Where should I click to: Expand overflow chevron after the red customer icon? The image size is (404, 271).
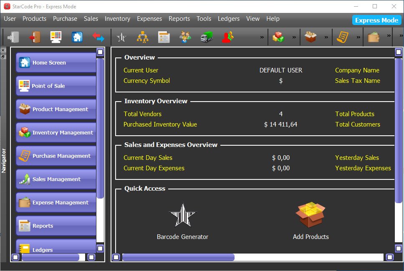(x=262, y=37)
